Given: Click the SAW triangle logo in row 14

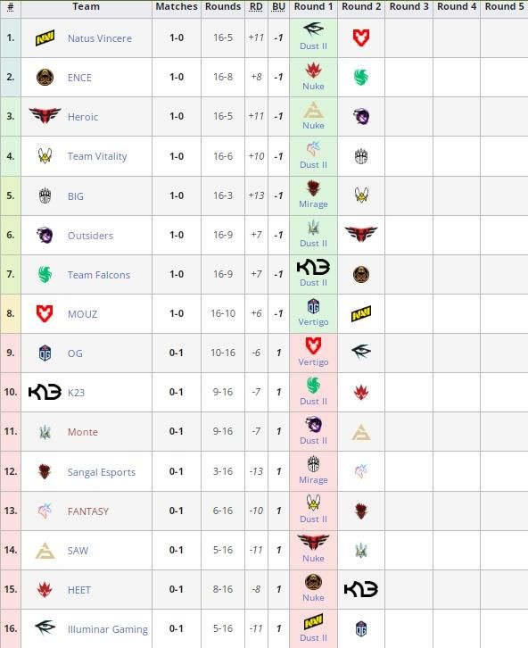Looking at the screenshot, I should (x=45, y=551).
